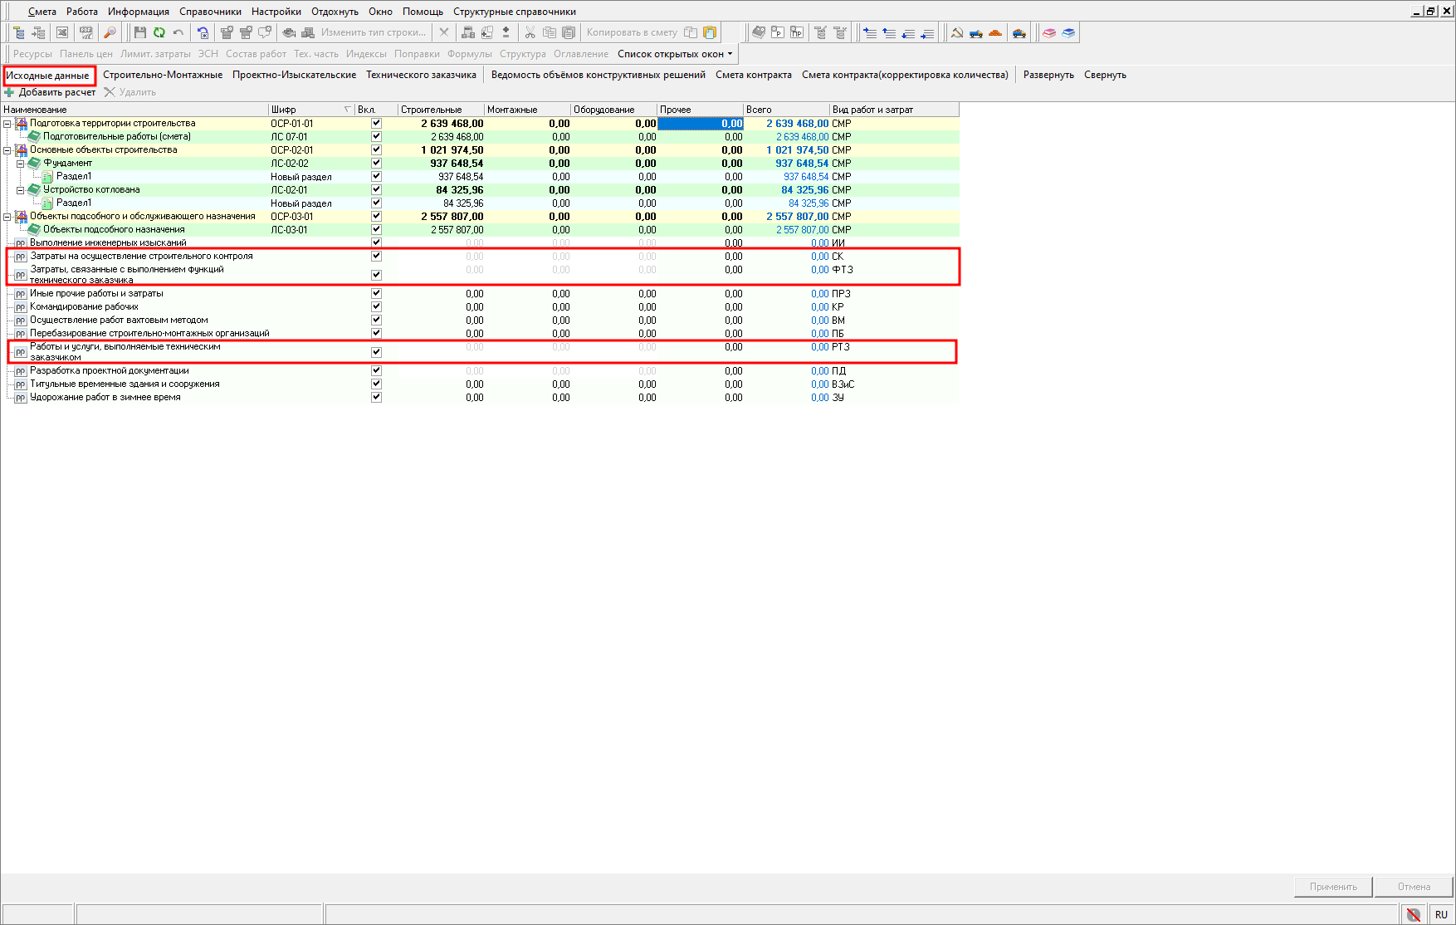
Task: Click the pink books stack icon
Action: (1049, 32)
